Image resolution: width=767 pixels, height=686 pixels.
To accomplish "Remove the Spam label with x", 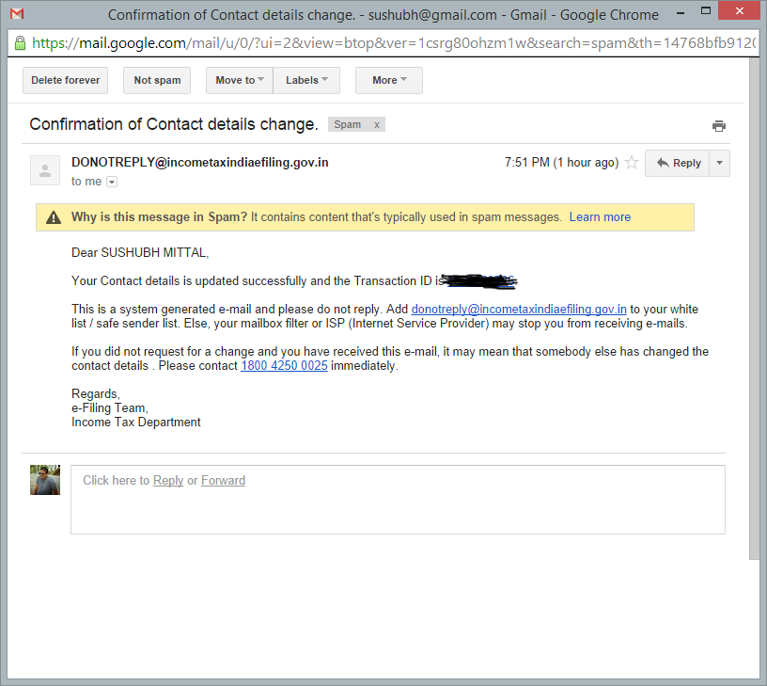I will 377,125.
